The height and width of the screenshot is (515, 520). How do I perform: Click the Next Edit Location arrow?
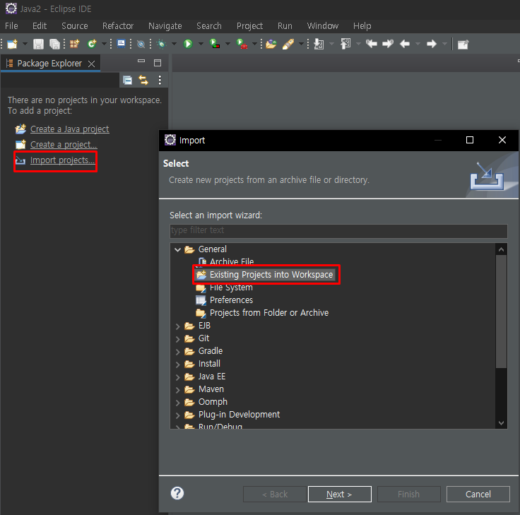(x=388, y=44)
